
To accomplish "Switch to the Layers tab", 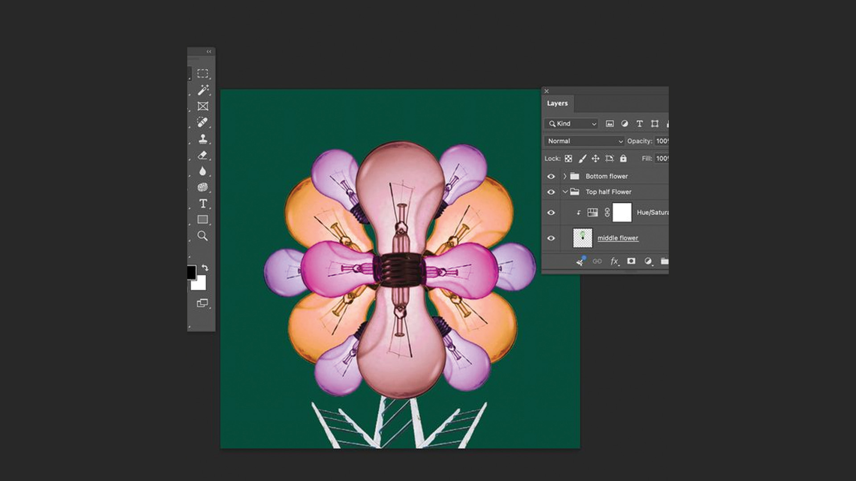I will (557, 103).
